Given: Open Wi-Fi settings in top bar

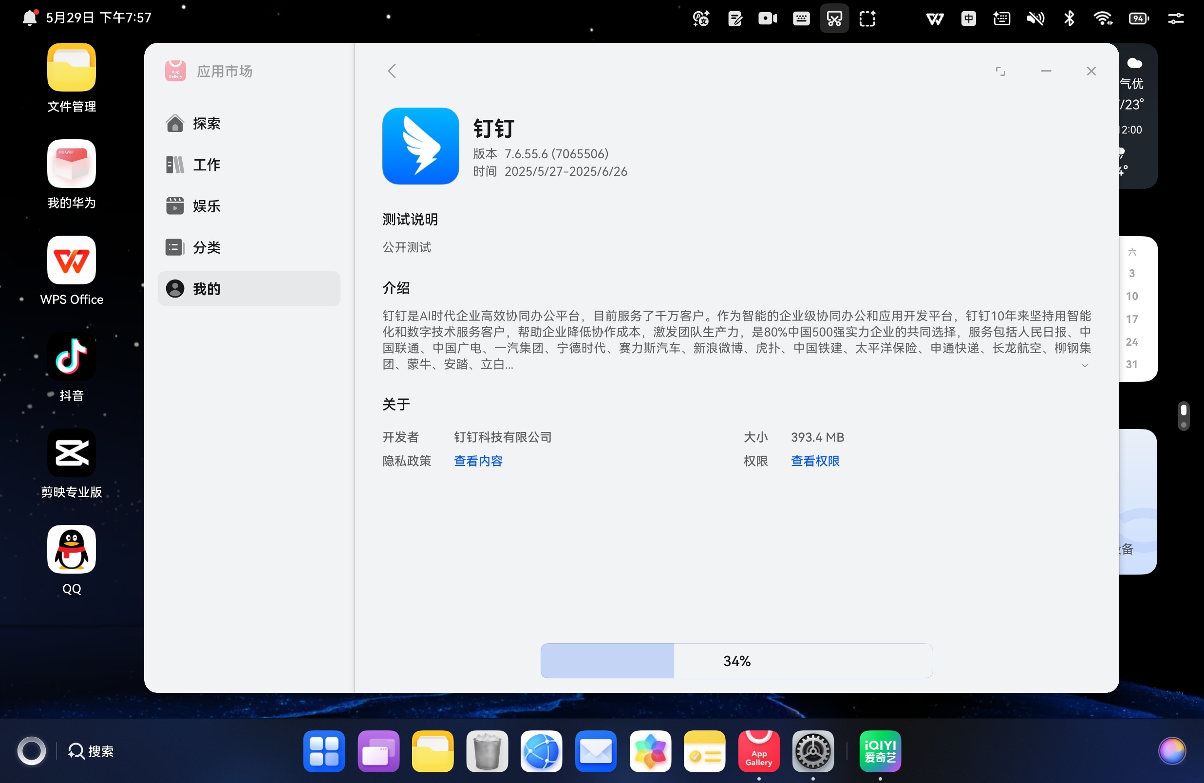Looking at the screenshot, I should click(1103, 19).
